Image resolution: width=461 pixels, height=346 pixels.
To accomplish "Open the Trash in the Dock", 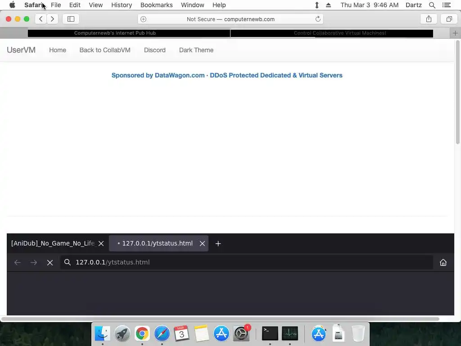I will (x=358, y=333).
